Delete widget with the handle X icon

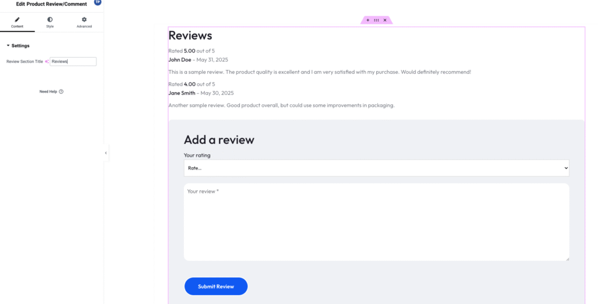point(385,20)
